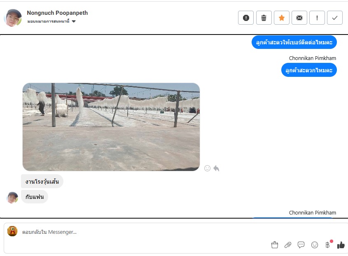This screenshot has width=348, height=256.
Task: Open saved replies speech bubble icon
Action: coord(301,245)
